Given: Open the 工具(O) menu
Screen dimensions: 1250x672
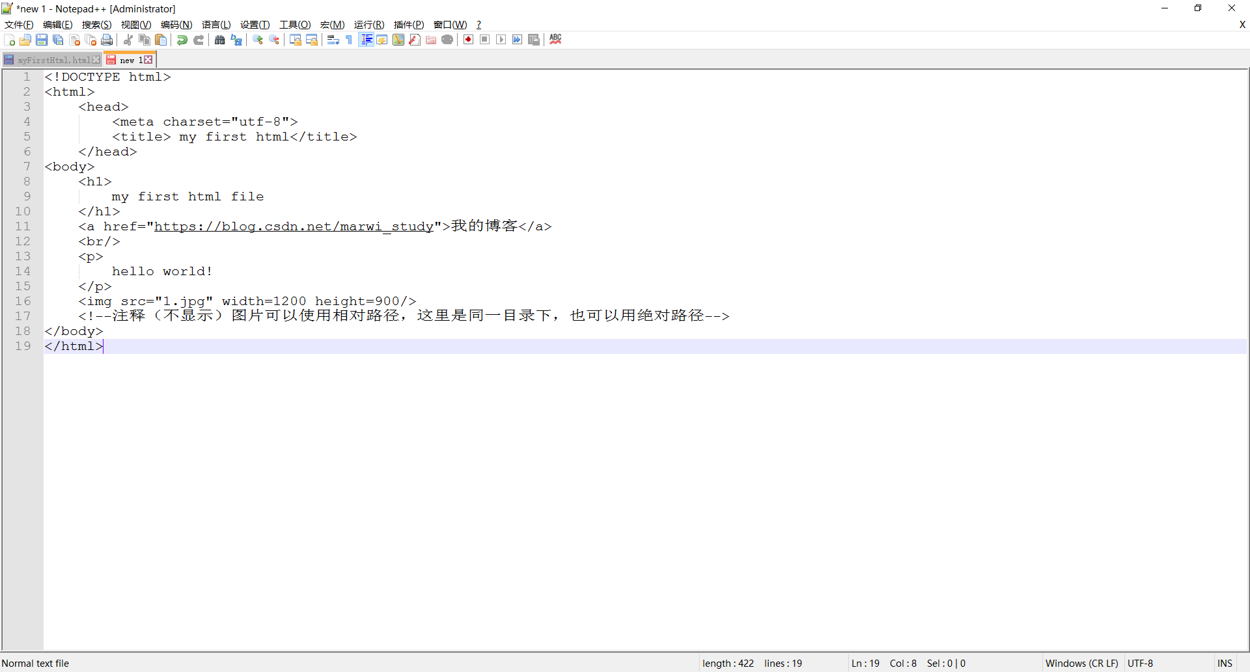Looking at the screenshot, I should click(x=296, y=25).
